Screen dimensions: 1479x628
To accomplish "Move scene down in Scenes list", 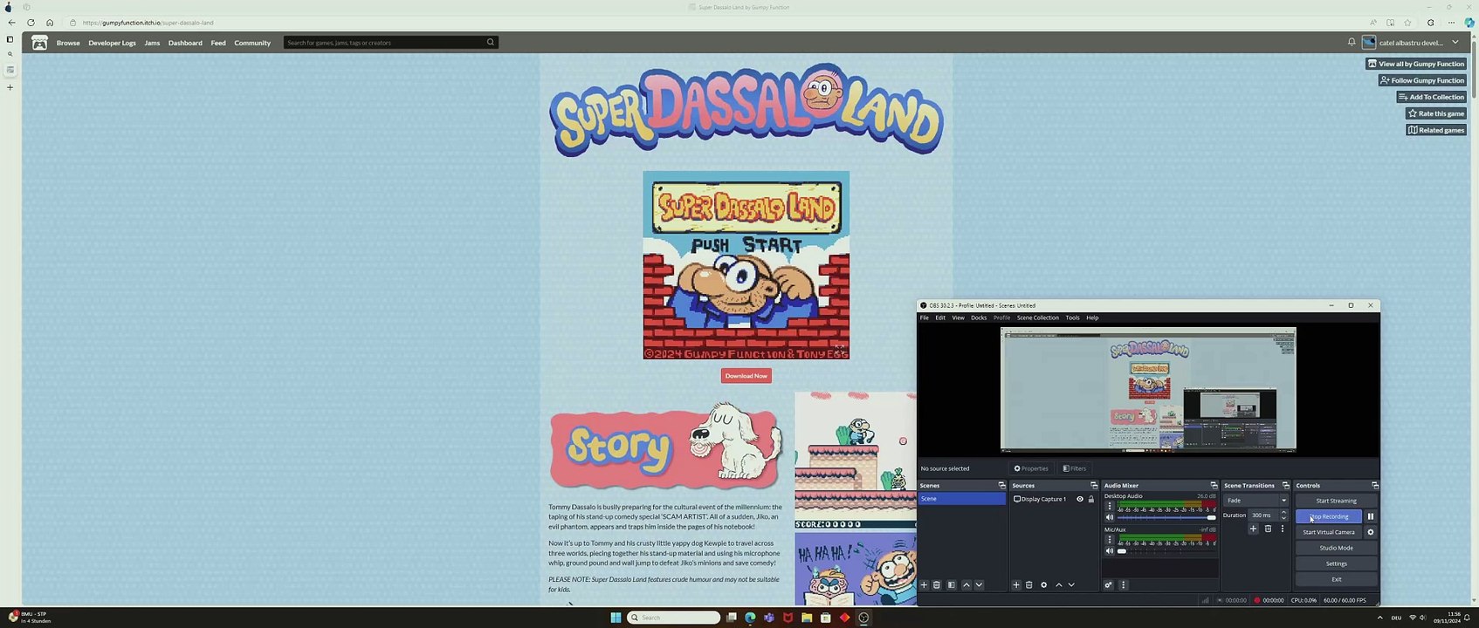I will click(979, 585).
